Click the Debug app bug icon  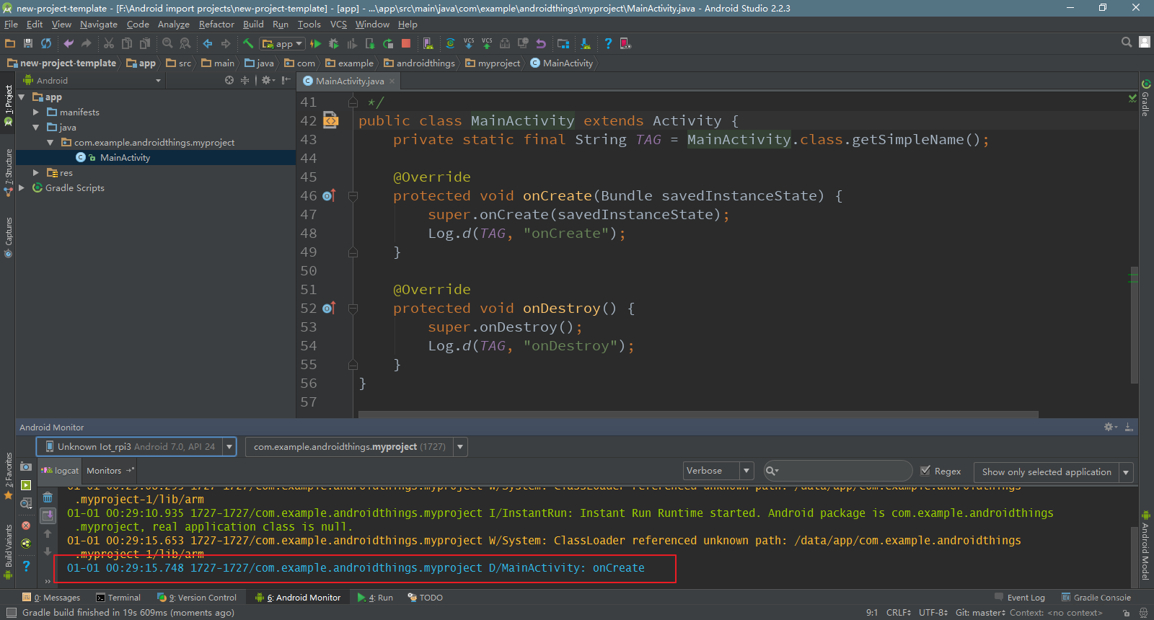coord(333,44)
